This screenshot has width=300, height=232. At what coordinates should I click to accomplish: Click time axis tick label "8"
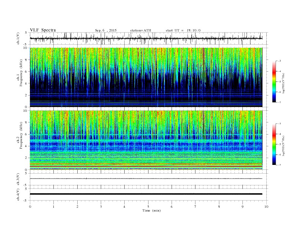[219, 207]
